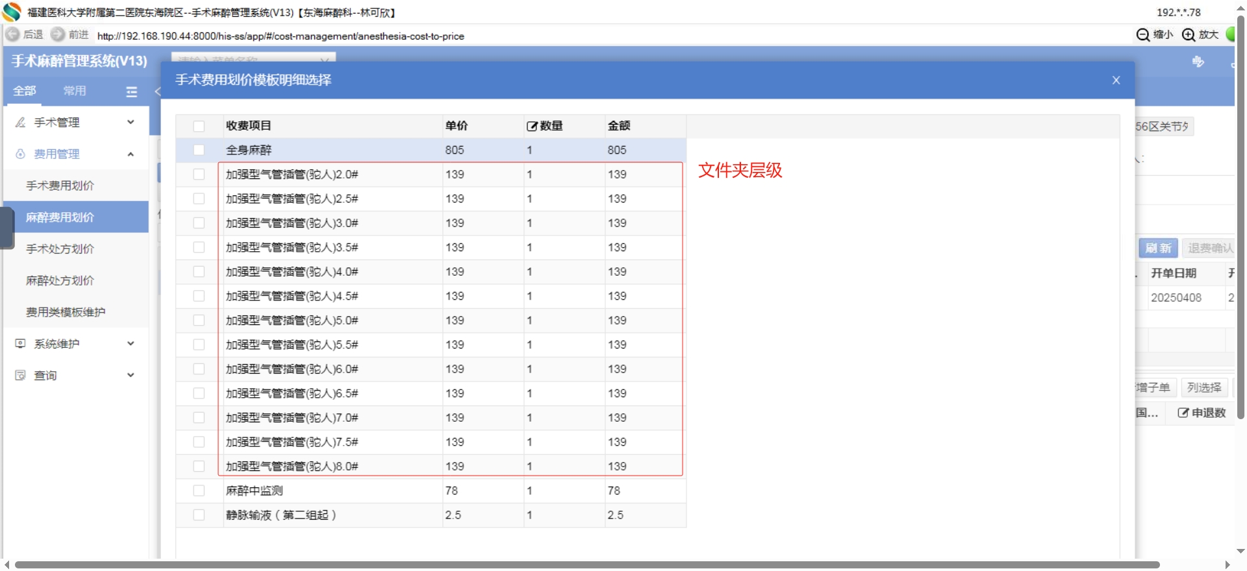Click the 系统维护 sidebar icon
This screenshot has width=1247, height=571.
(x=21, y=343)
